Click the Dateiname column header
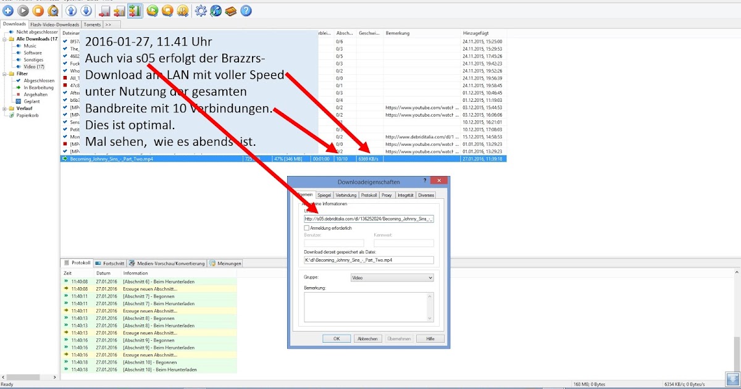 point(72,32)
